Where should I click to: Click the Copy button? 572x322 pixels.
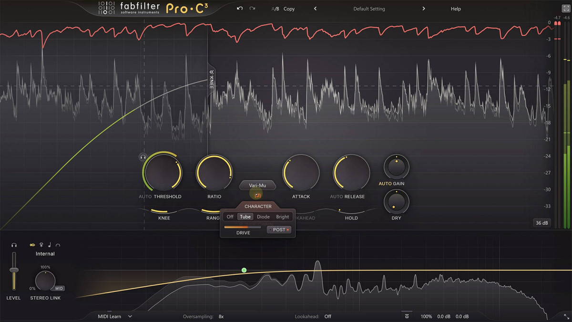click(289, 9)
